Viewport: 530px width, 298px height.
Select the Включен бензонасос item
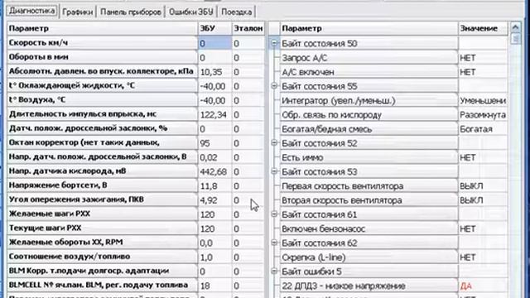tap(369, 228)
